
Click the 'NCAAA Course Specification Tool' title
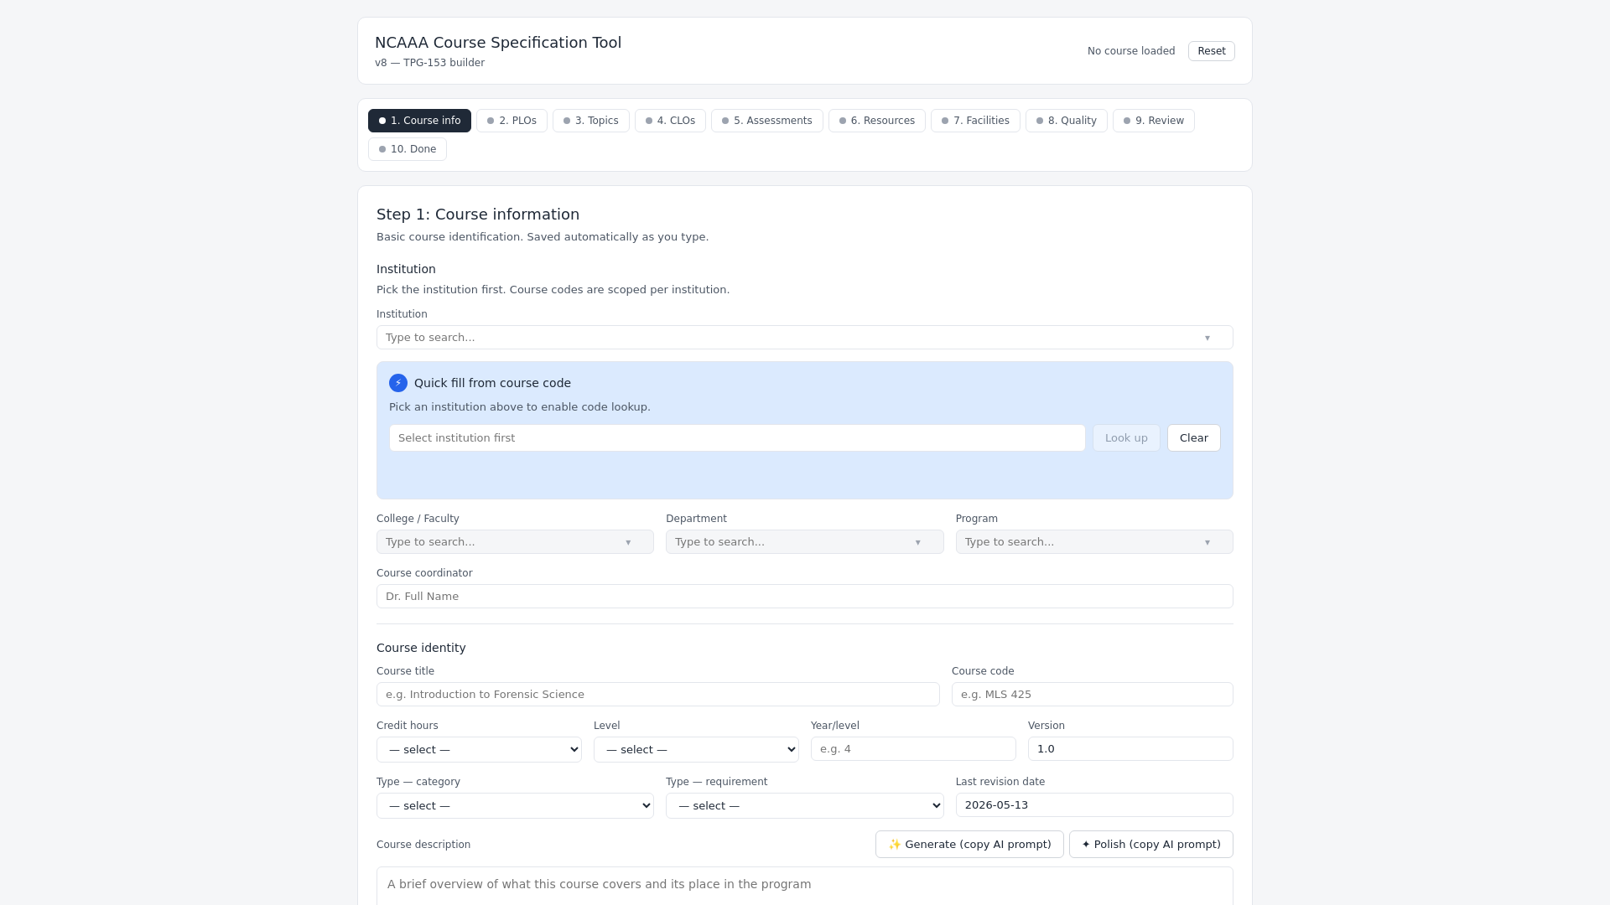pyautogui.click(x=498, y=43)
